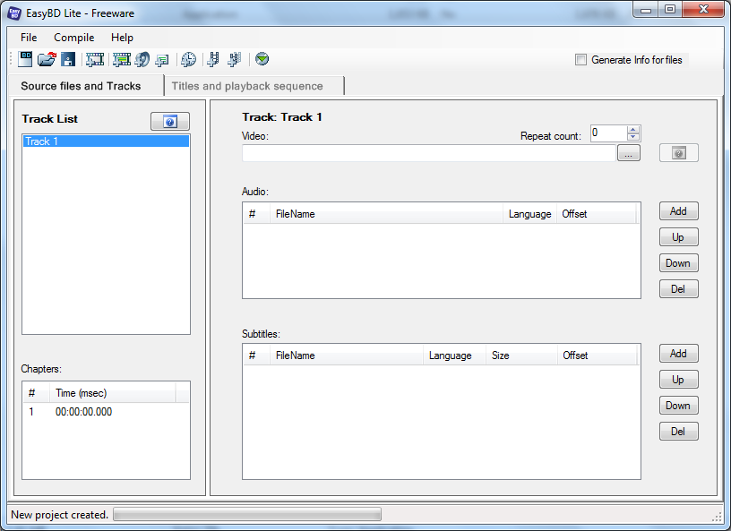
Task: Click the add multiple titles film icon
Action: point(235,59)
